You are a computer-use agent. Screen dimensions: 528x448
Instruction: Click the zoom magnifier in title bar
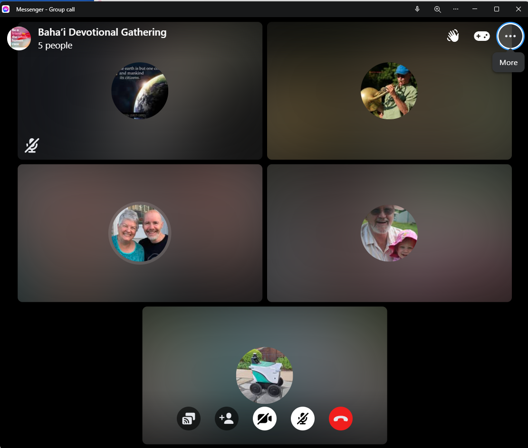pyautogui.click(x=438, y=9)
